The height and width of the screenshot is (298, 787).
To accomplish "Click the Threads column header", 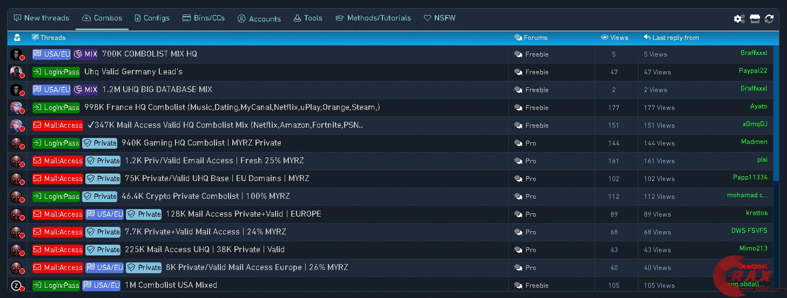I will pos(52,38).
